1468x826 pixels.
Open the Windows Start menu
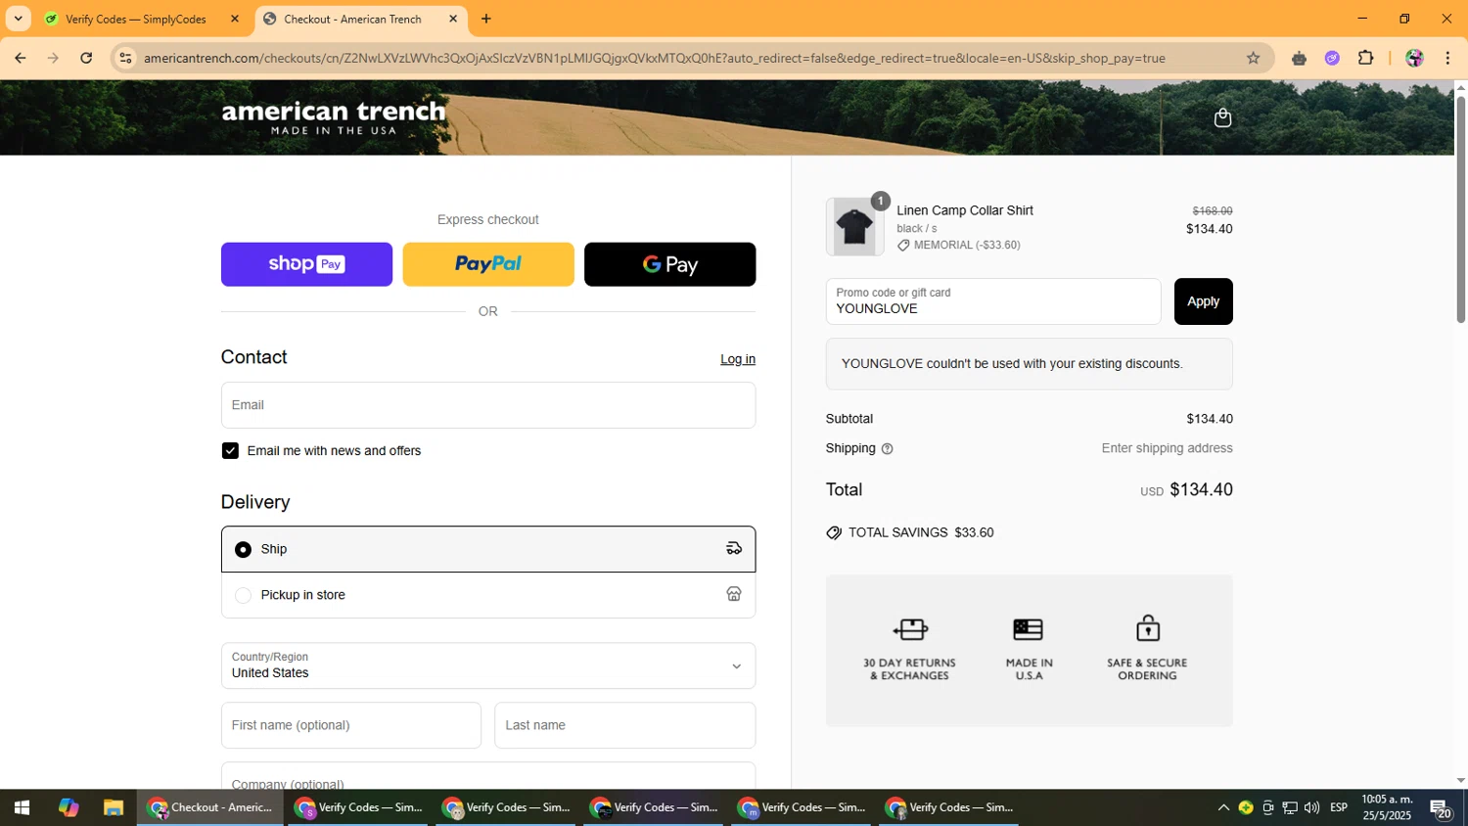coord(22,807)
